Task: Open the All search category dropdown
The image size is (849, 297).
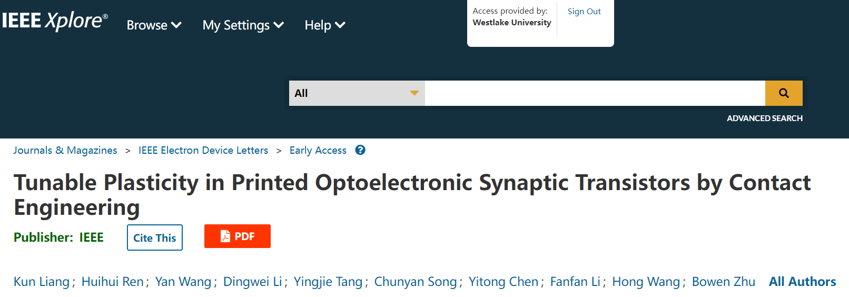Action: pyautogui.click(x=357, y=93)
